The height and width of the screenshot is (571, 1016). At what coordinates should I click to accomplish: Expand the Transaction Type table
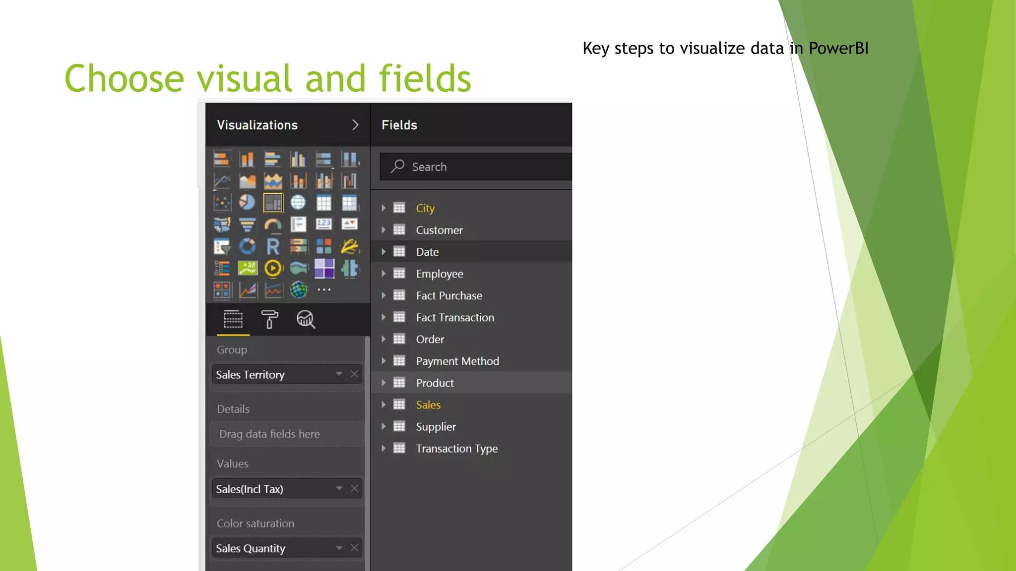coord(383,448)
